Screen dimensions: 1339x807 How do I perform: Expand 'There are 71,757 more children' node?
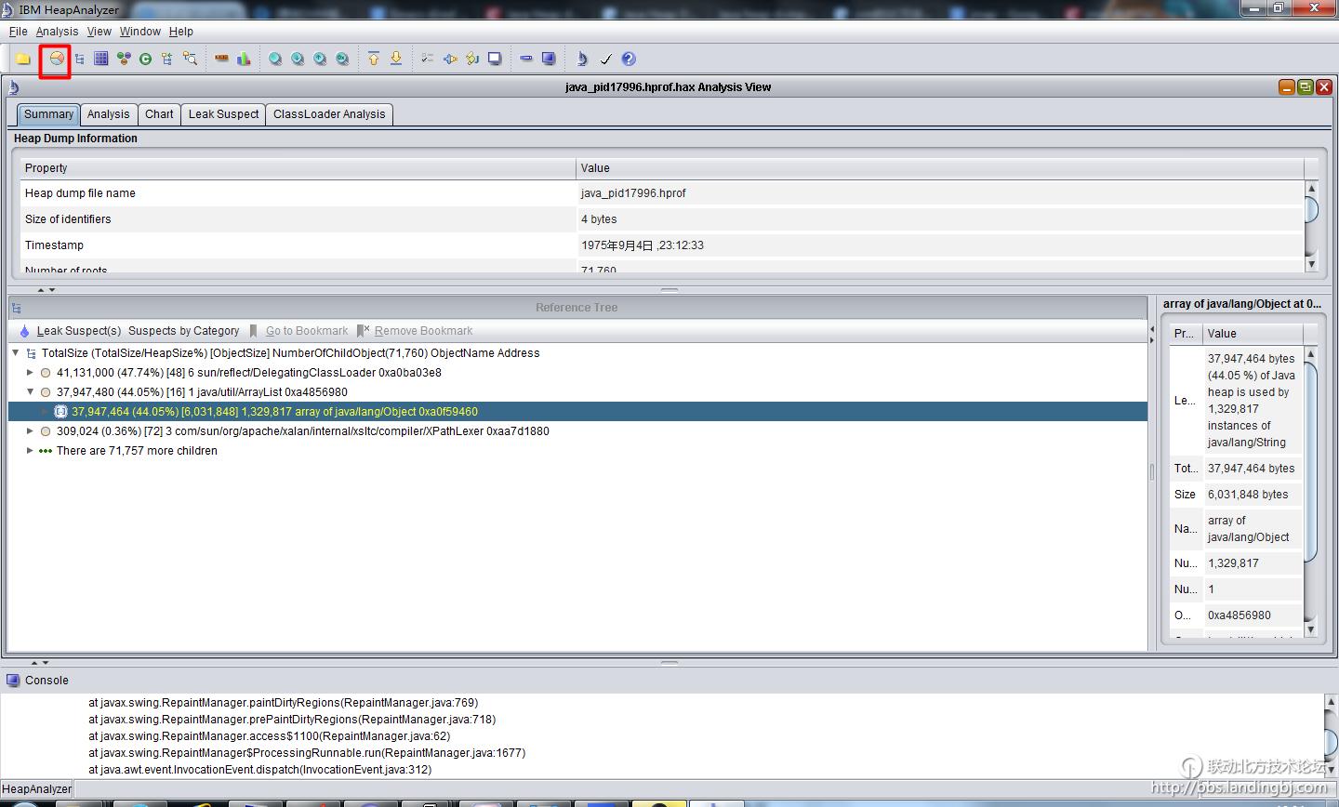click(x=30, y=451)
